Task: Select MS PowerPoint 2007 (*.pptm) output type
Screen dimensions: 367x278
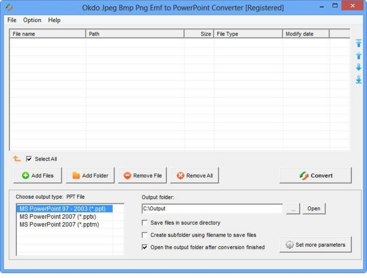Action: coord(65,225)
